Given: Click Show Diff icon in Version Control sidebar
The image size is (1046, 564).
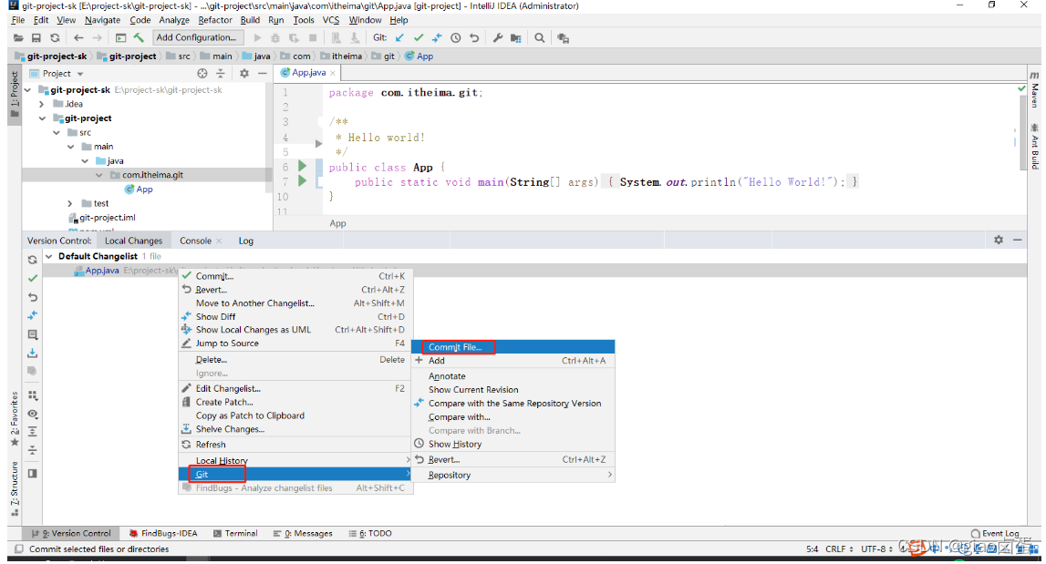Looking at the screenshot, I should pyautogui.click(x=32, y=315).
